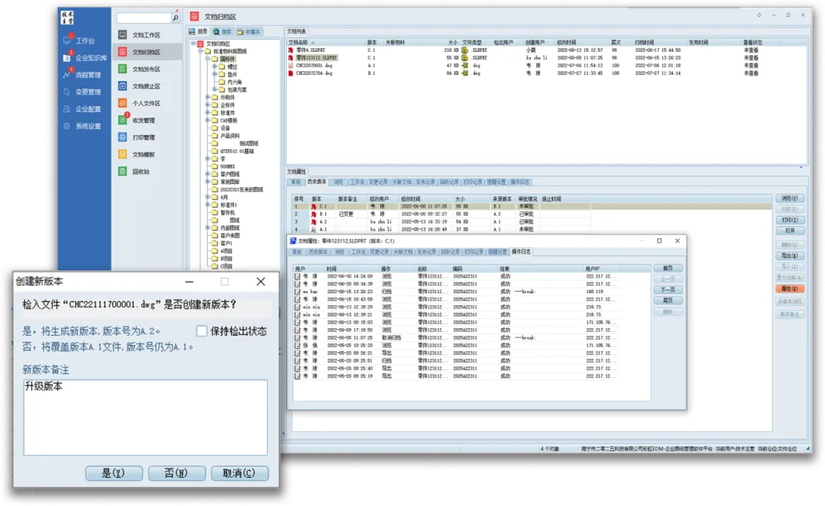The image size is (825, 506).
Task: Switch to the 搜索 tab
Action: pyautogui.click(x=222, y=31)
